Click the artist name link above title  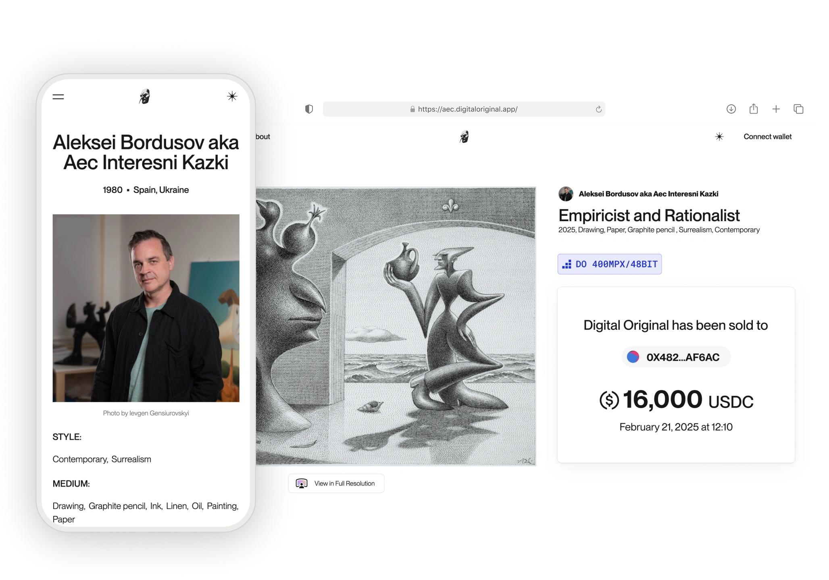[648, 194]
